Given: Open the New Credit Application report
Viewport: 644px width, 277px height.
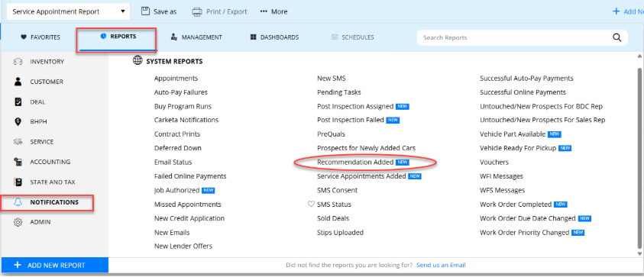Looking at the screenshot, I should [x=189, y=218].
